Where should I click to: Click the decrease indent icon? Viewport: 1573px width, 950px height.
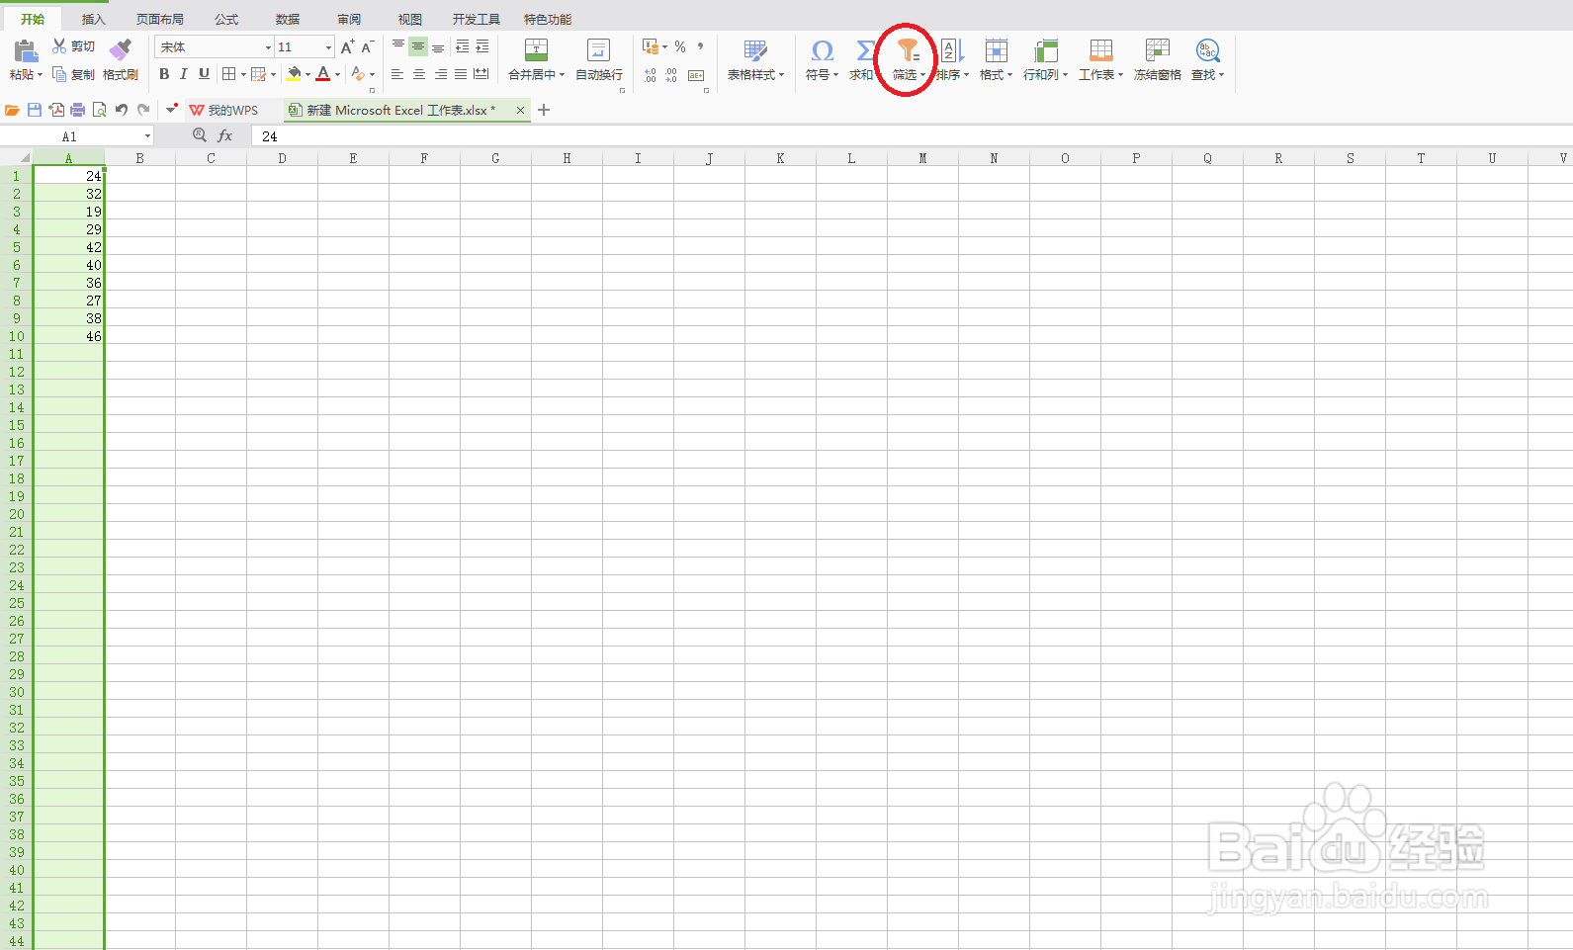coord(462,46)
